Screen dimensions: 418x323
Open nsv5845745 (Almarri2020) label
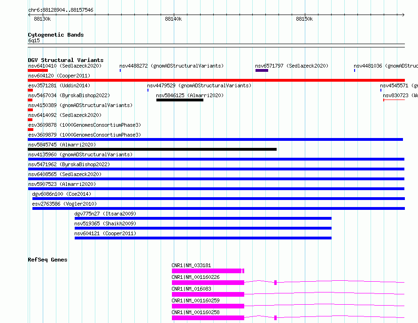pyautogui.click(x=62, y=145)
